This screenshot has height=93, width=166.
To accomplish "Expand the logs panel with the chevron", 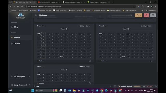I will tap(111, 86).
